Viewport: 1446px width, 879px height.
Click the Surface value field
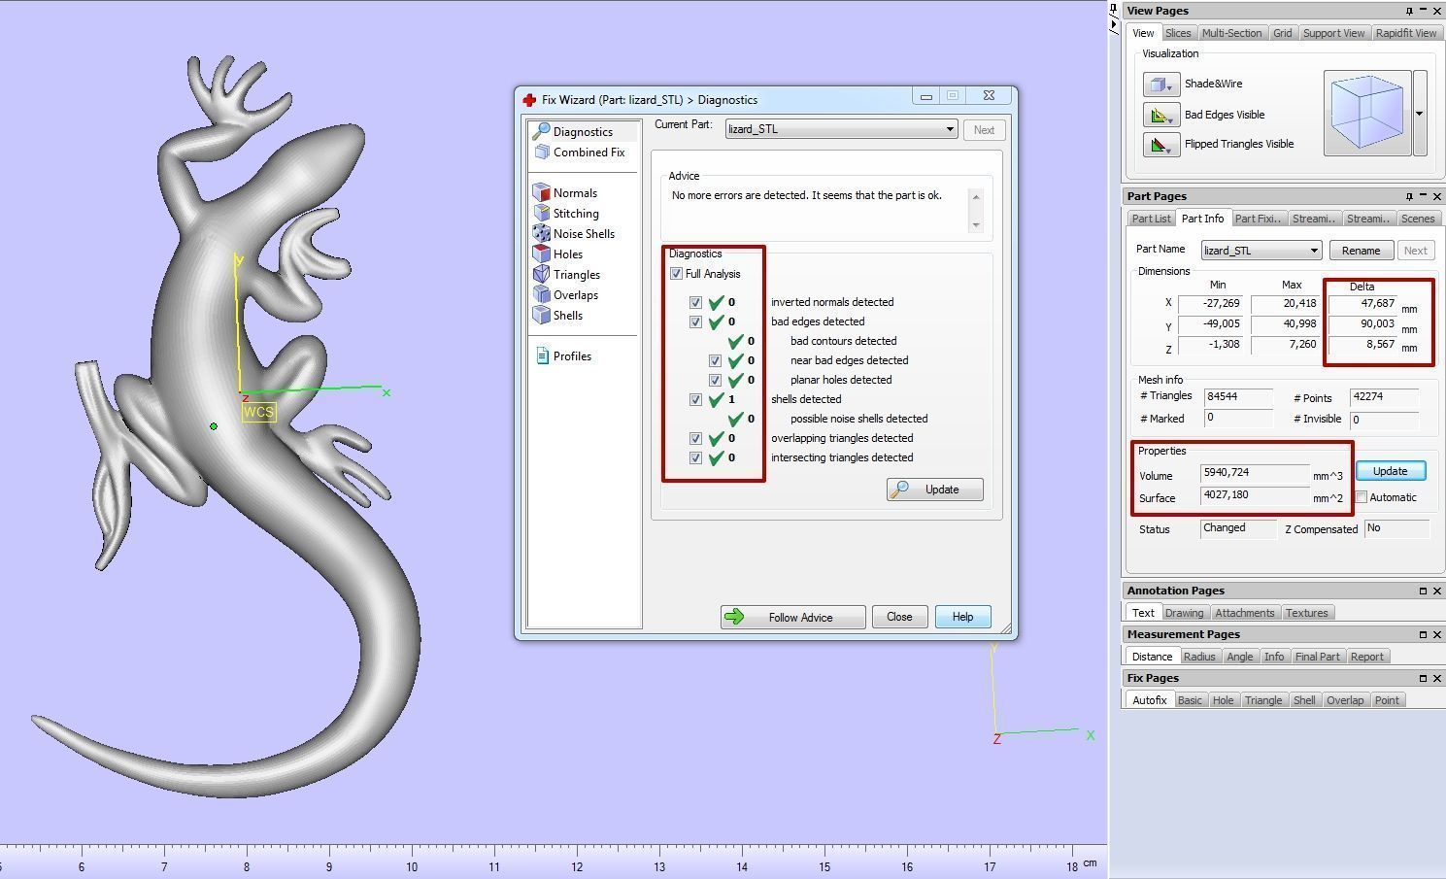[x=1256, y=495]
